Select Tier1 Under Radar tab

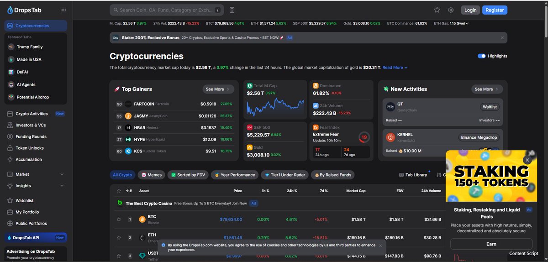pyautogui.click(x=285, y=175)
